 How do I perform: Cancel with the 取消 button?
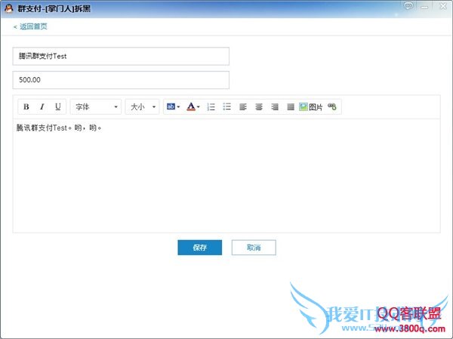point(254,248)
